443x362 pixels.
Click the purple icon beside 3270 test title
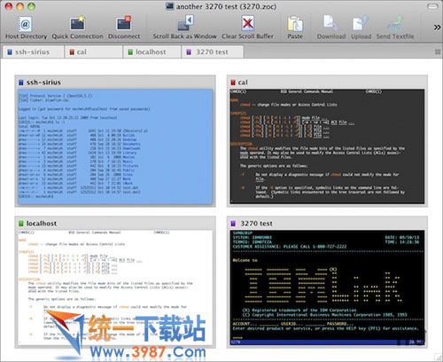coord(233,224)
